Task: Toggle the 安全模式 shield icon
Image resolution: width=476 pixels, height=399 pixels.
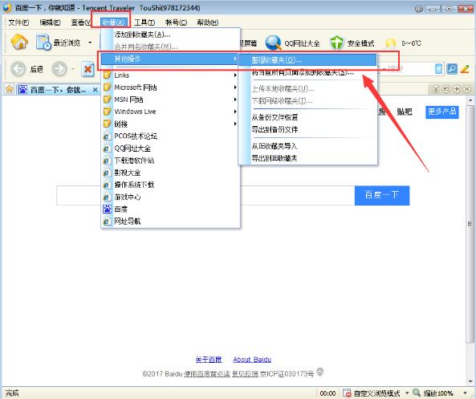Action: [x=336, y=43]
